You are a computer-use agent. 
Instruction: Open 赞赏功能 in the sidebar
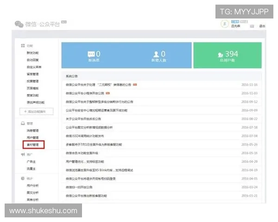coord(32,95)
